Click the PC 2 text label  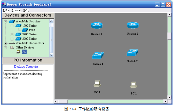[x=133, y=93]
